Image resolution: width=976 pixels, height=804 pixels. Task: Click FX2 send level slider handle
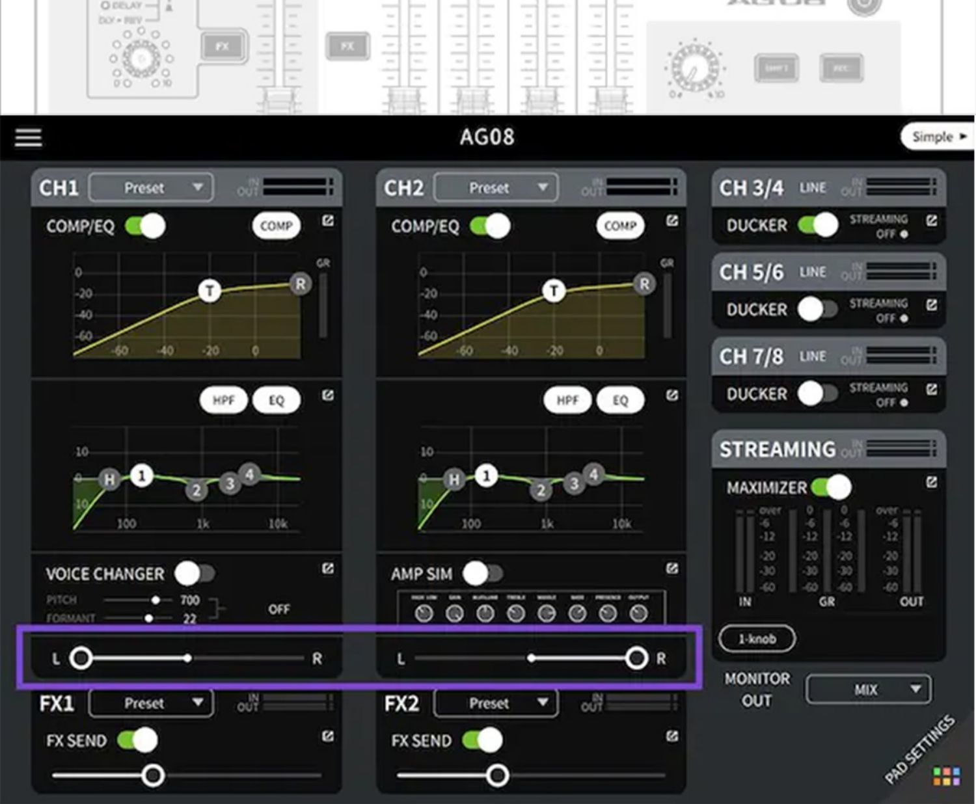498,775
